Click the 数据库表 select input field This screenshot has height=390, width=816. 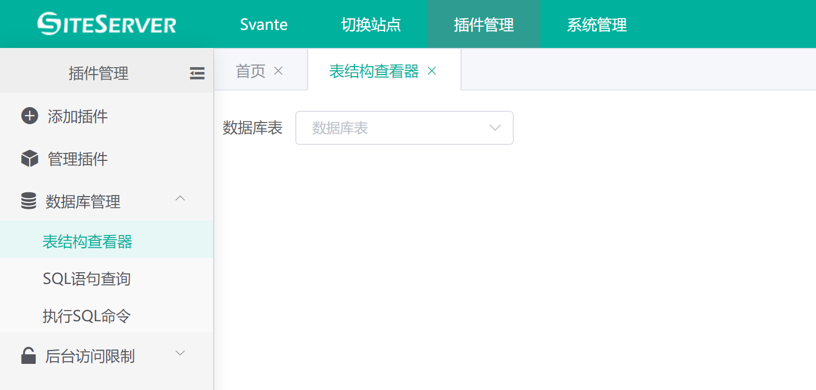pyautogui.click(x=394, y=128)
